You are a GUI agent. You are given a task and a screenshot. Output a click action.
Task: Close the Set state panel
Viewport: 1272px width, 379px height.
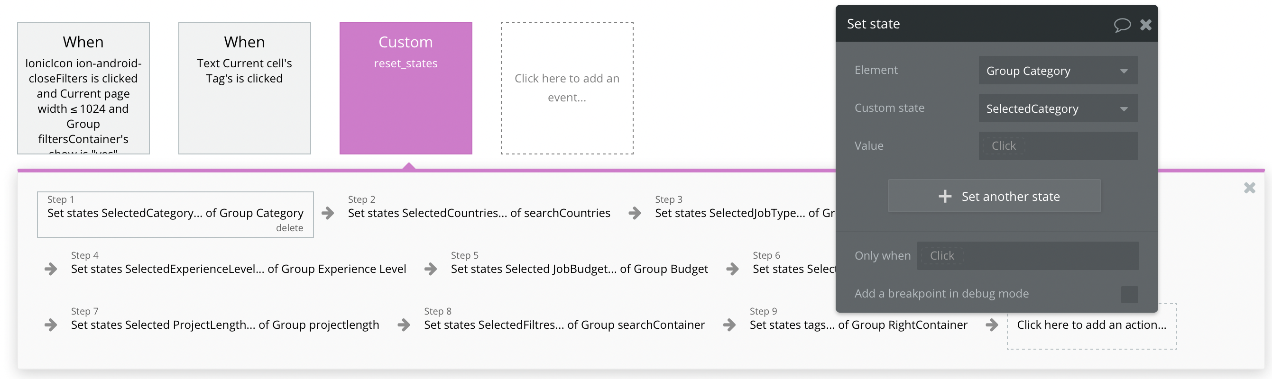(1145, 25)
